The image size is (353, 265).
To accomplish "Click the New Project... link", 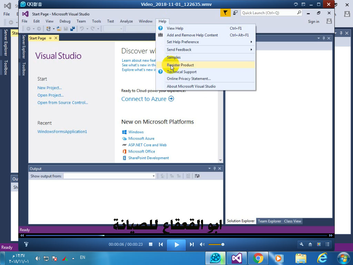I will pos(50,88).
